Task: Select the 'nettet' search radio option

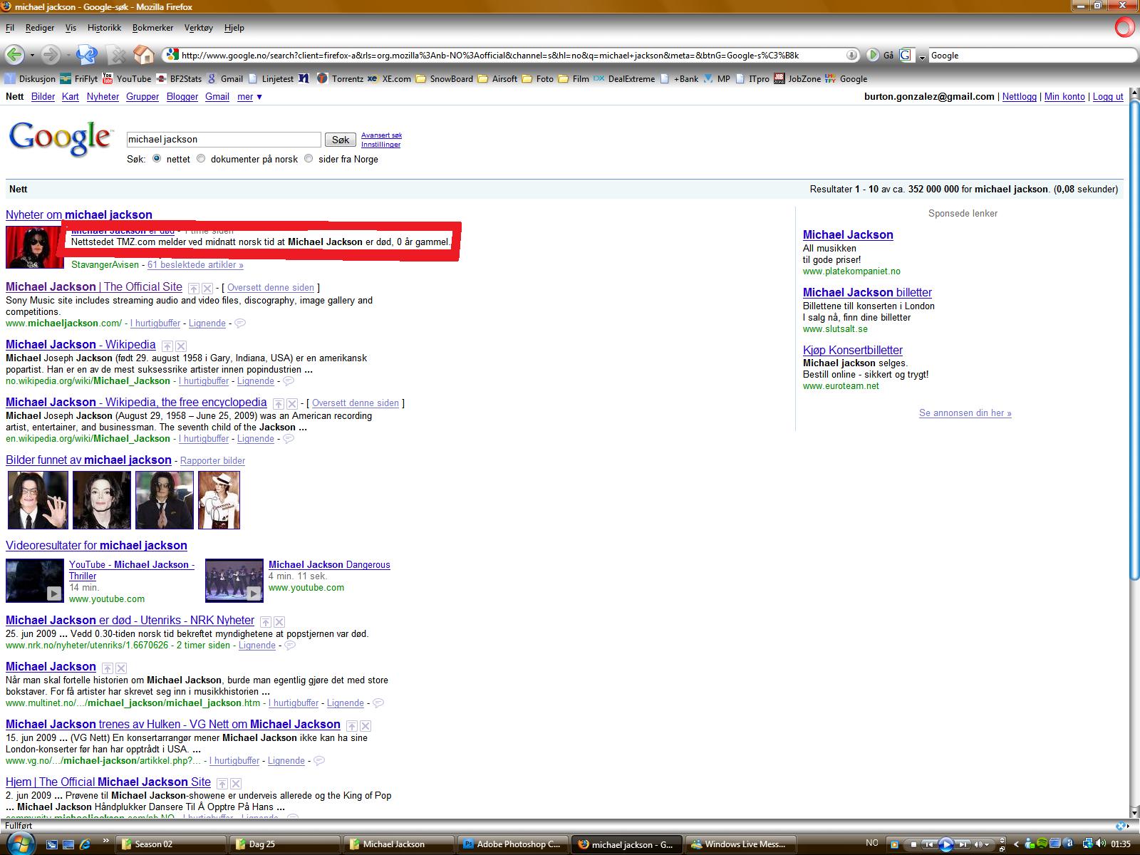Action: pyautogui.click(x=157, y=159)
